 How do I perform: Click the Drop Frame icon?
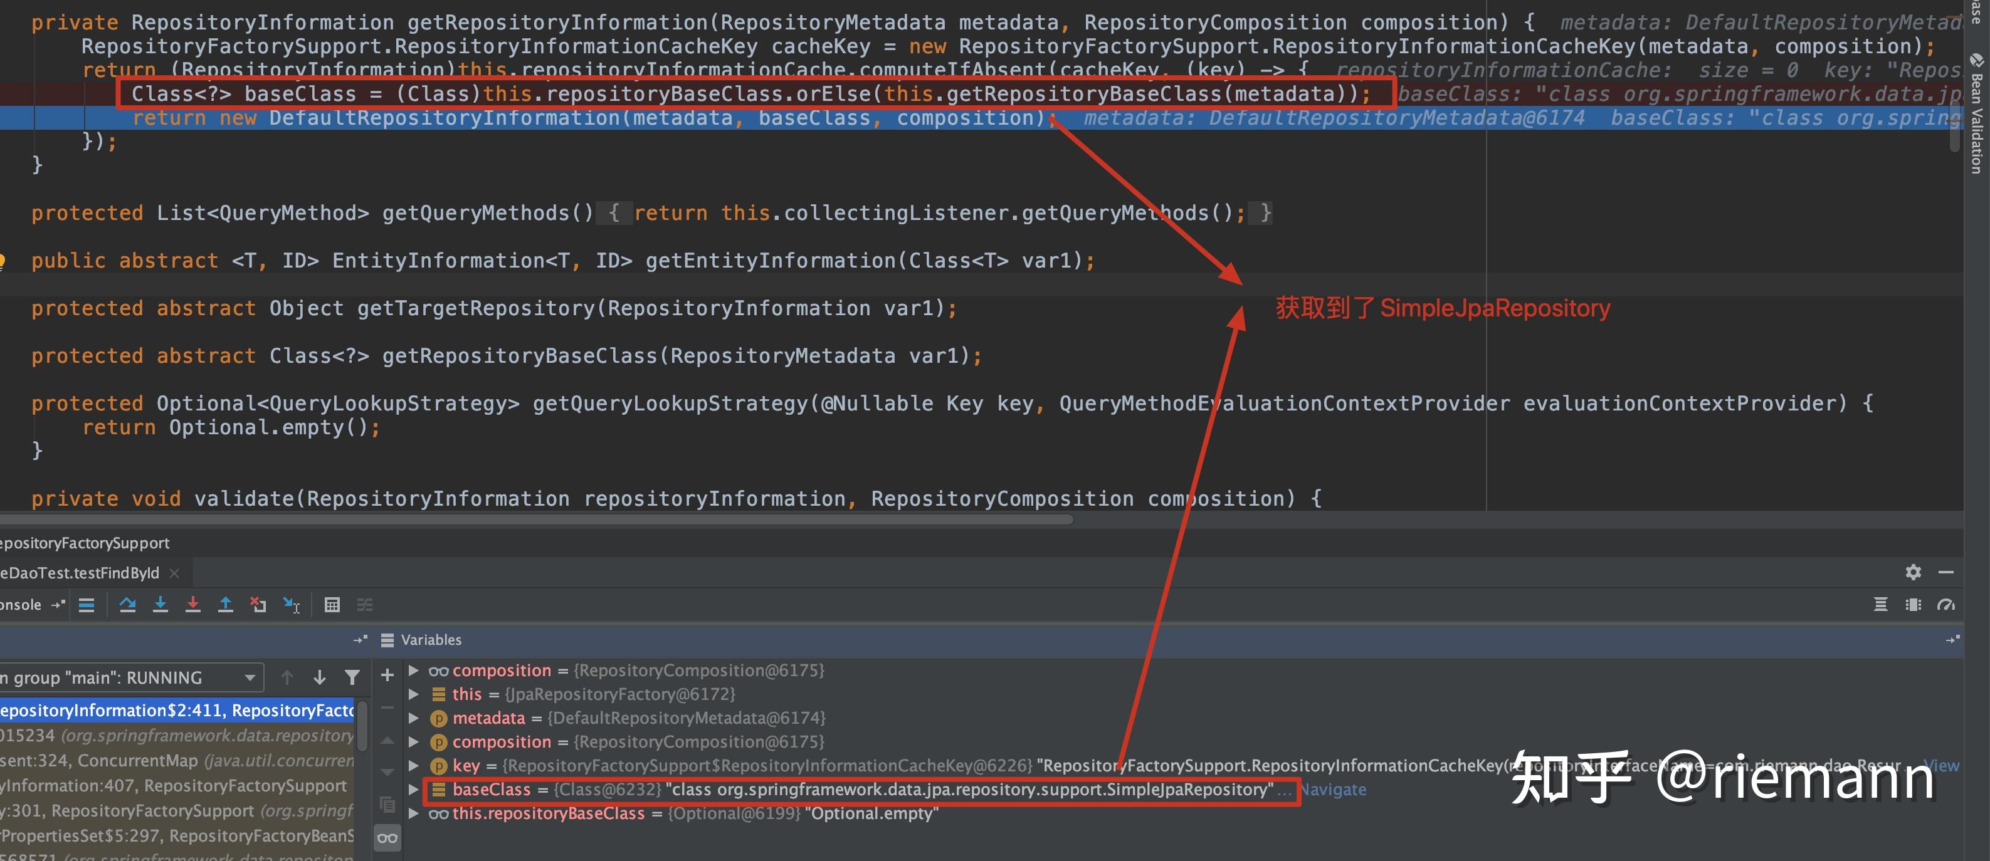pyautogui.click(x=258, y=605)
